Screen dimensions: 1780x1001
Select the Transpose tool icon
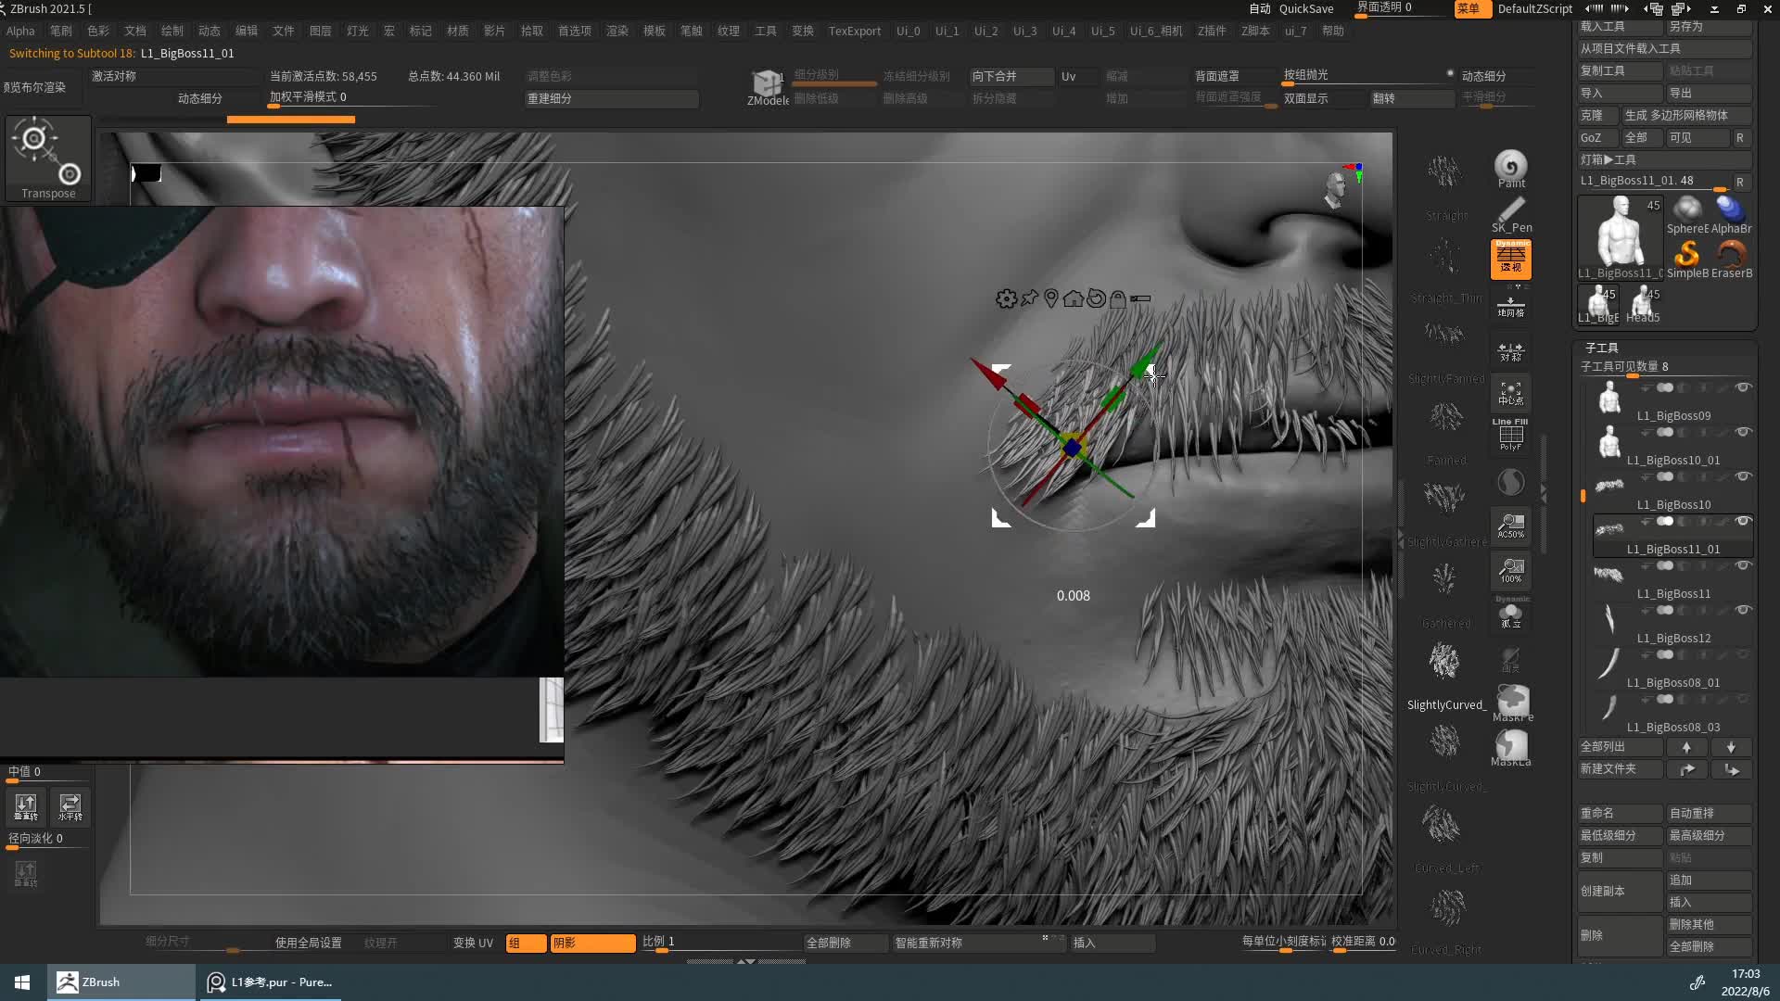coord(48,158)
